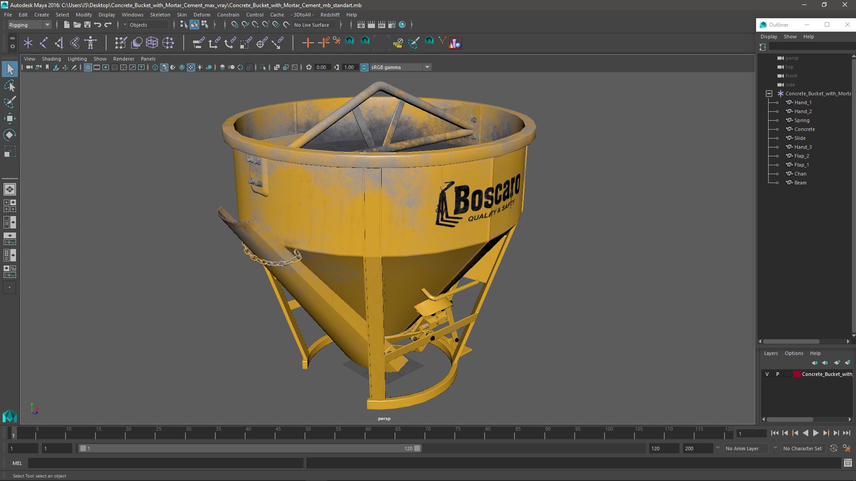Undo the last action
This screenshot has width=856, height=481.
98,25
